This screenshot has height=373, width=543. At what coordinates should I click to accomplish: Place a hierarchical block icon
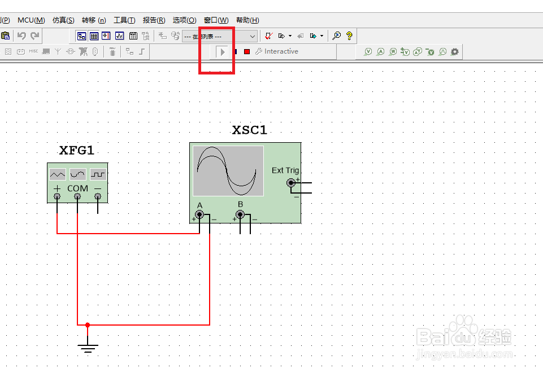(129, 52)
